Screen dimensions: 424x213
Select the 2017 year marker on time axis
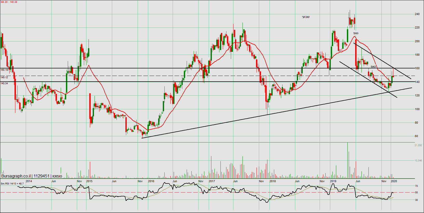coord(212,181)
